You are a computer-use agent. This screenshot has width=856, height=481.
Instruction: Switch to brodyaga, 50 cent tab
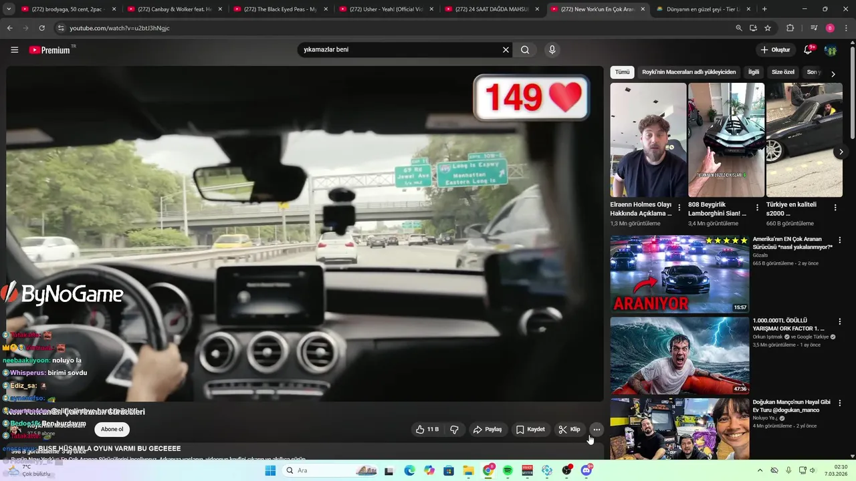(x=68, y=9)
